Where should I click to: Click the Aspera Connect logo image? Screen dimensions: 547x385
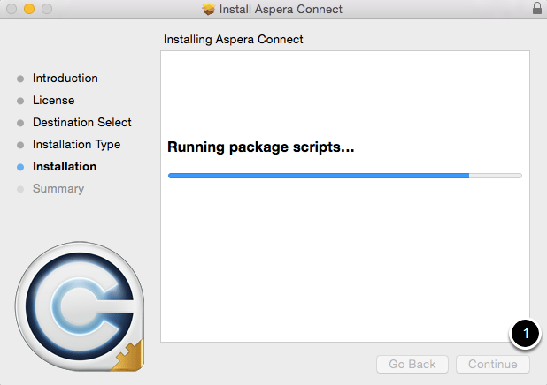[x=80, y=306]
